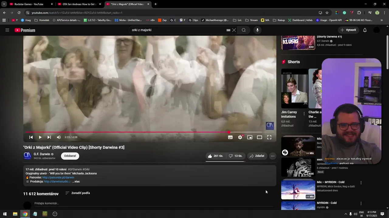Open options for Jim Carrey imitations short
389x218 pixels.
click(304, 114)
